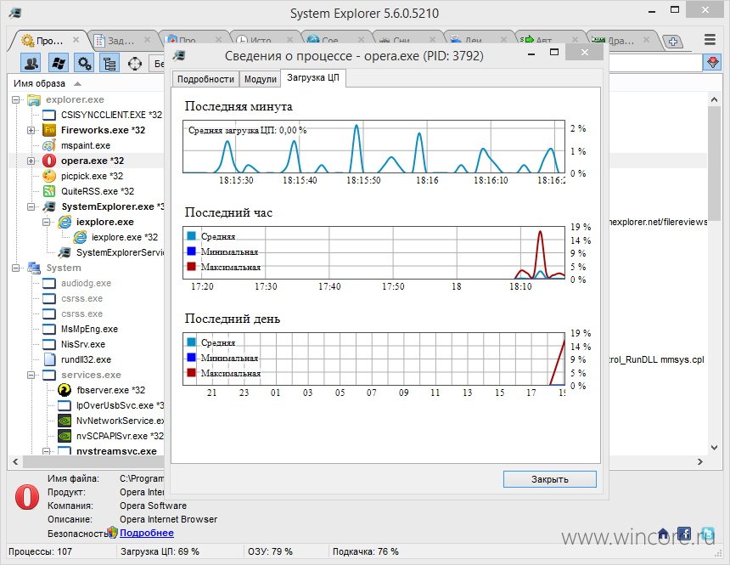Click the nvSCPAPISvr.exe NVIDIA icon
Viewport: 730px width, 565px height.
click(65, 437)
